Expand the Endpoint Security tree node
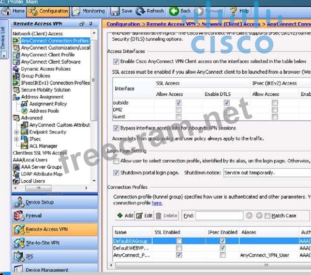Viewport: 311px width, 275px height. coord(17,132)
